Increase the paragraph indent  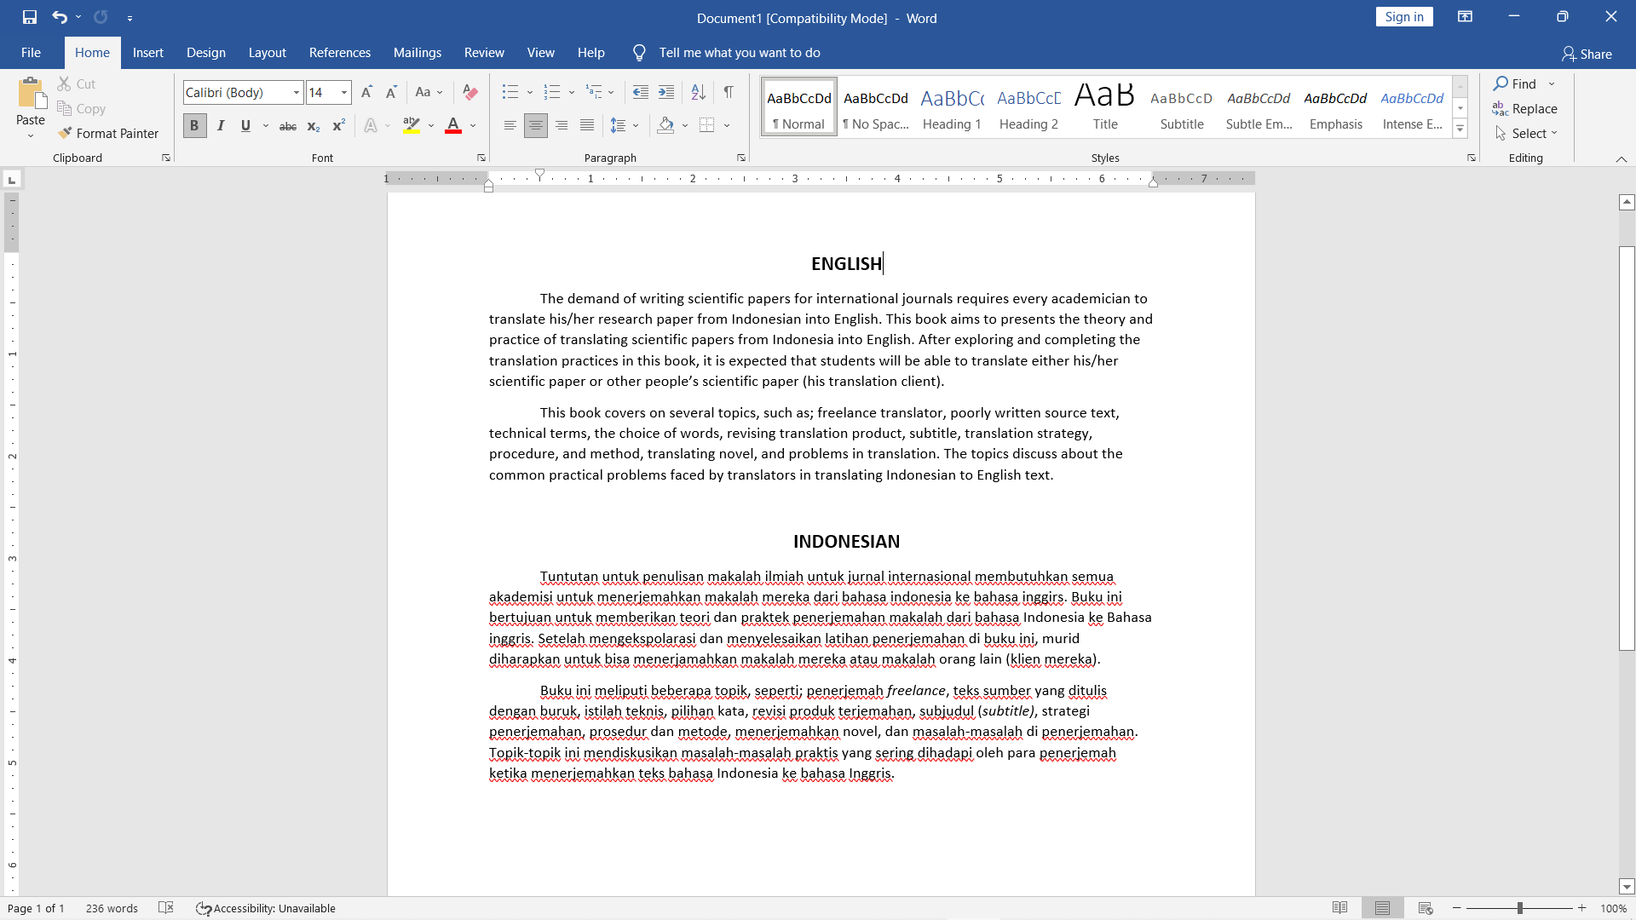pyautogui.click(x=666, y=92)
